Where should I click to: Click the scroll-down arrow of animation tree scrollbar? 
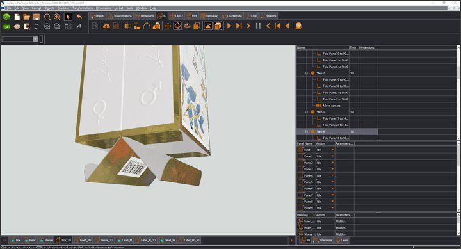click(458, 138)
